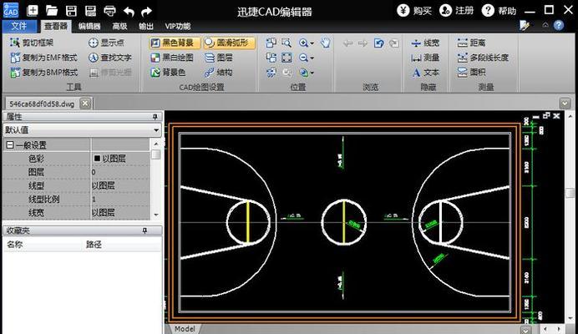The width and height of the screenshot is (578, 334).
Task: Open the zoom-out dropdown arrow
Action: 312,58
